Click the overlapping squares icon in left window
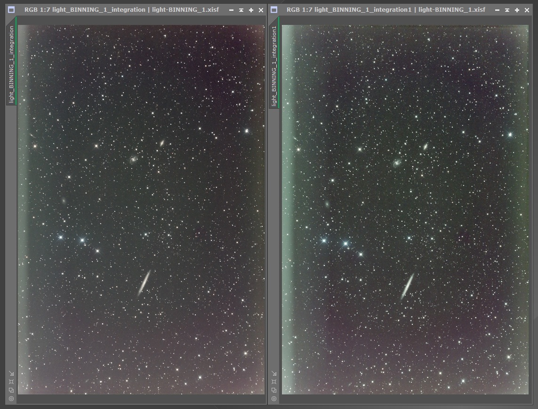Screen dimensions: 538x409 (x=11, y=390)
